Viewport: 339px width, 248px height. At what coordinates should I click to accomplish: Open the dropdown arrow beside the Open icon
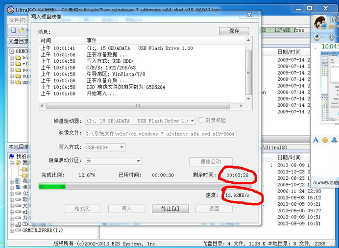pos(27,30)
